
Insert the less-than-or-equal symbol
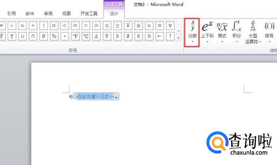point(107,26)
